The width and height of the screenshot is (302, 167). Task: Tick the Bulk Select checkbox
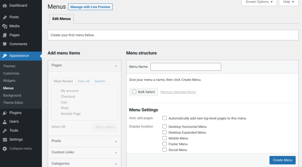tap(134, 92)
